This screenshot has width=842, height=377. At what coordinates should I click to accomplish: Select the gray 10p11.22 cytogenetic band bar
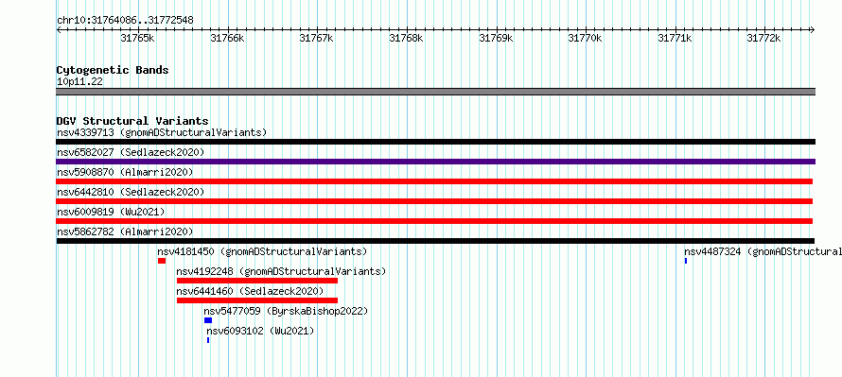(436, 92)
